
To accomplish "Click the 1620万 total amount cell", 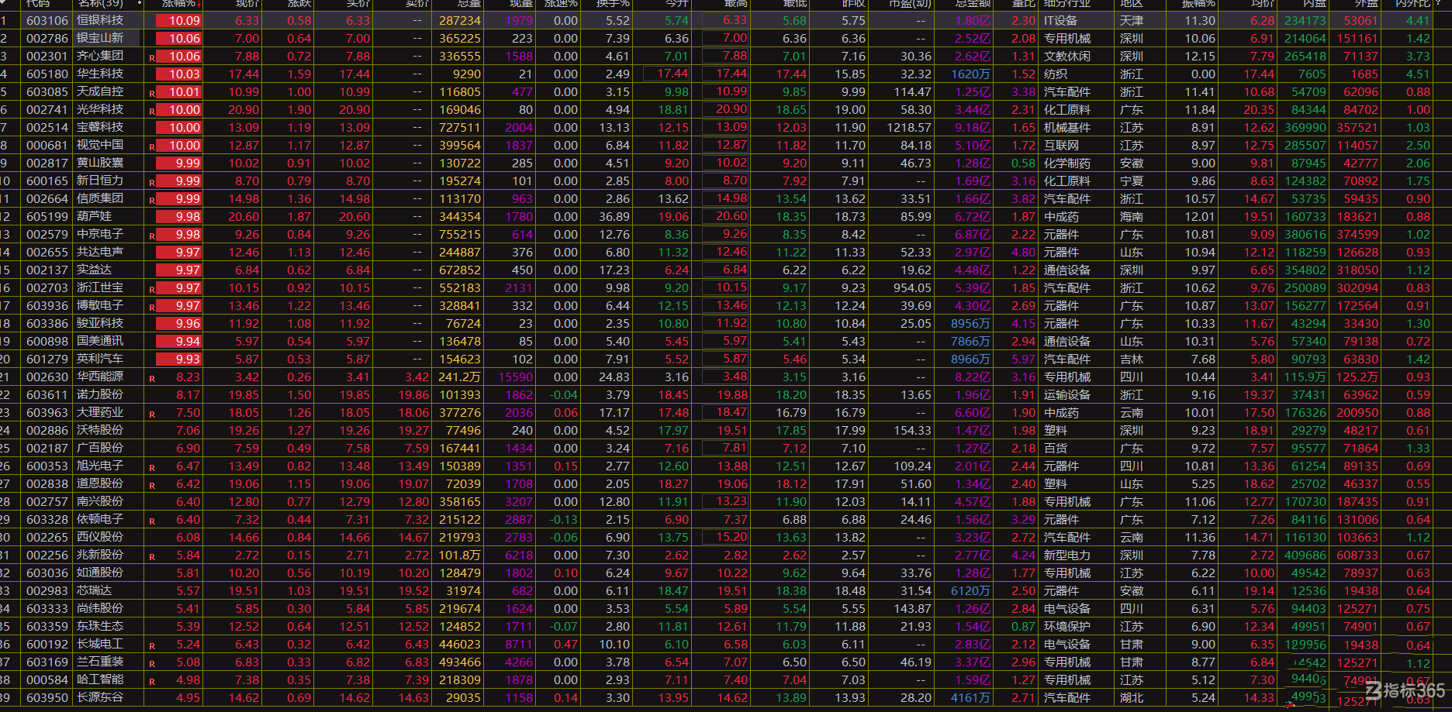I will click(971, 74).
